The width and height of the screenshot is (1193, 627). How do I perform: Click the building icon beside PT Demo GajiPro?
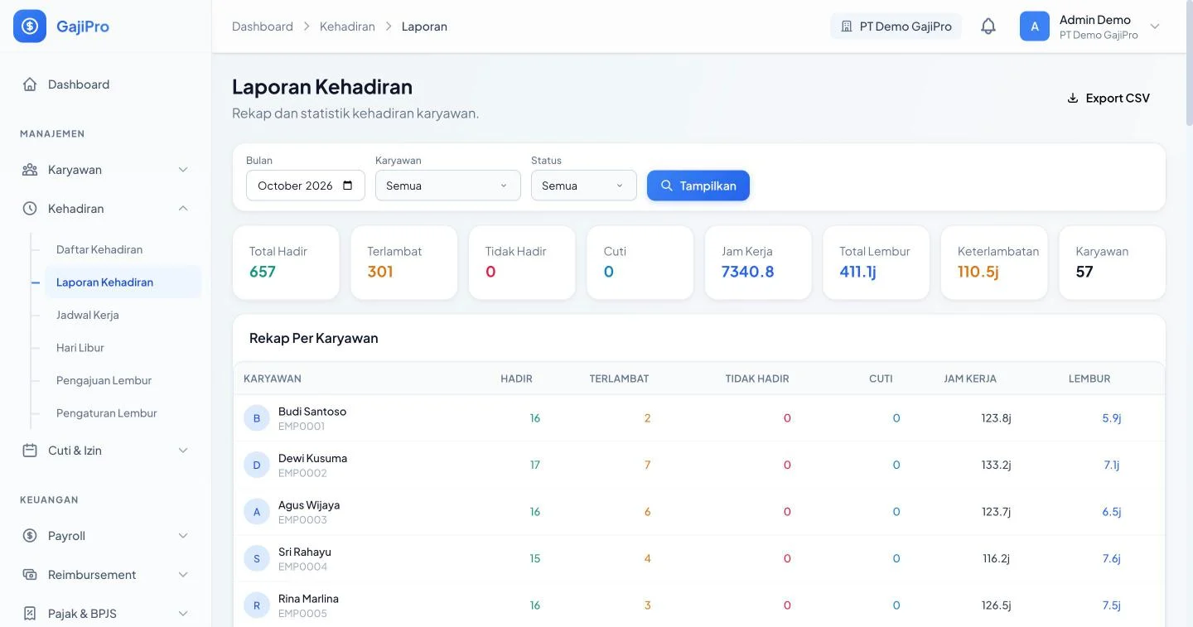click(x=847, y=27)
